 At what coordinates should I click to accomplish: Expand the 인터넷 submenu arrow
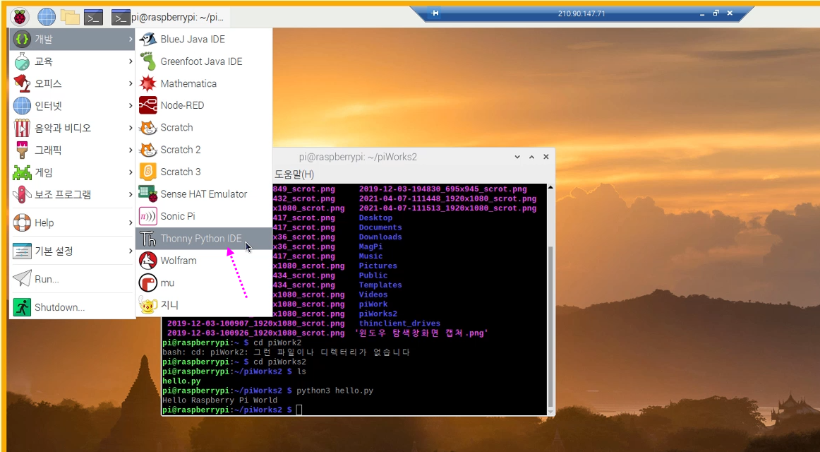(131, 106)
